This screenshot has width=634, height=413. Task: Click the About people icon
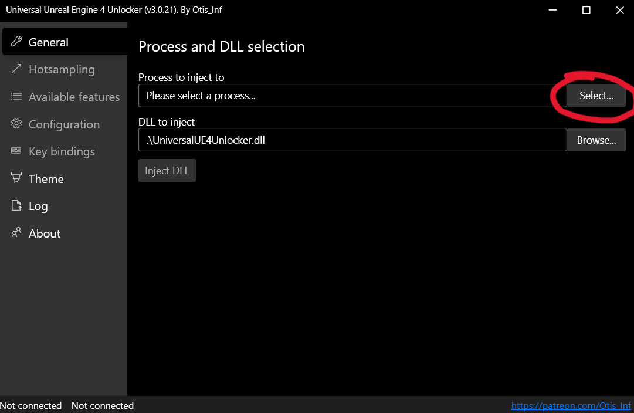(16, 233)
